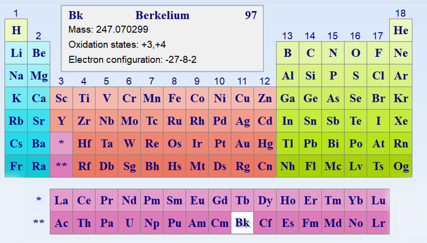The width and height of the screenshot is (427, 243).
Task: Click the Magnesium (Mg) element tile
Action: [38, 76]
